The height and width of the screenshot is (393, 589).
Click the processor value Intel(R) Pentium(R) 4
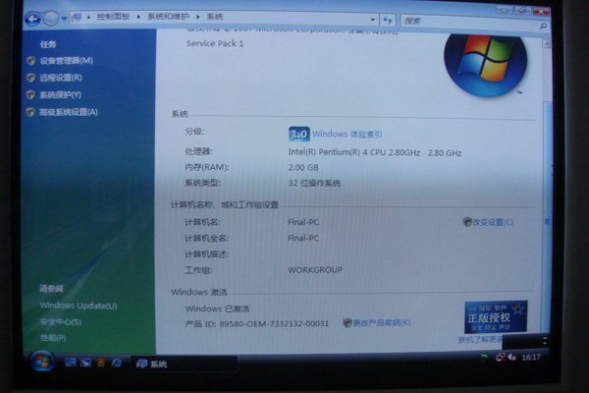pos(375,152)
